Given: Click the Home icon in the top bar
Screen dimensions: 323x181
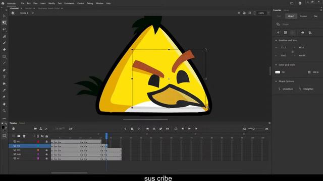Looking at the screenshot, I should click(3, 4).
